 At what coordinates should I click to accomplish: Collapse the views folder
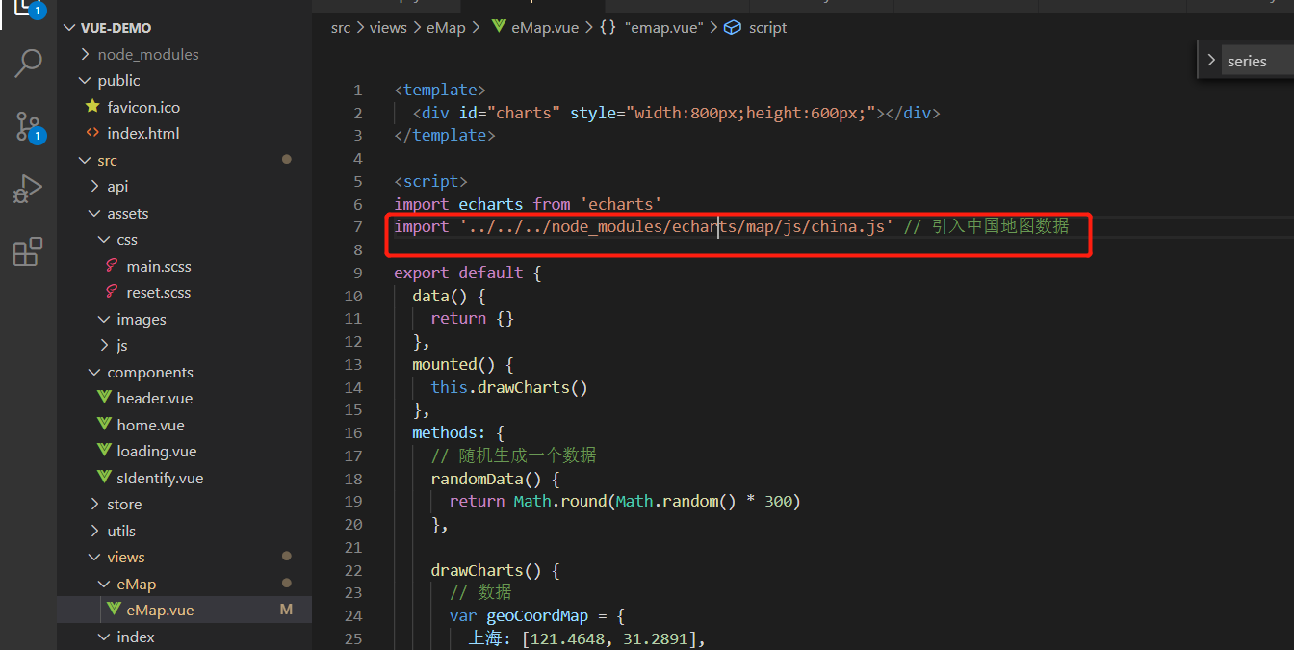coord(94,558)
